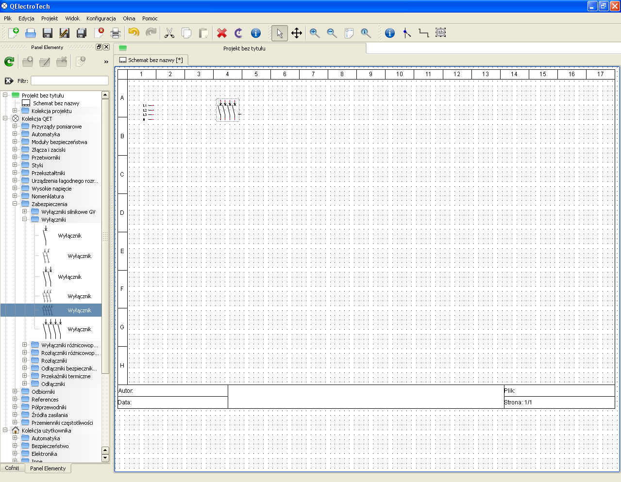Collapse the Zabezpieczenia folder

click(x=15, y=204)
